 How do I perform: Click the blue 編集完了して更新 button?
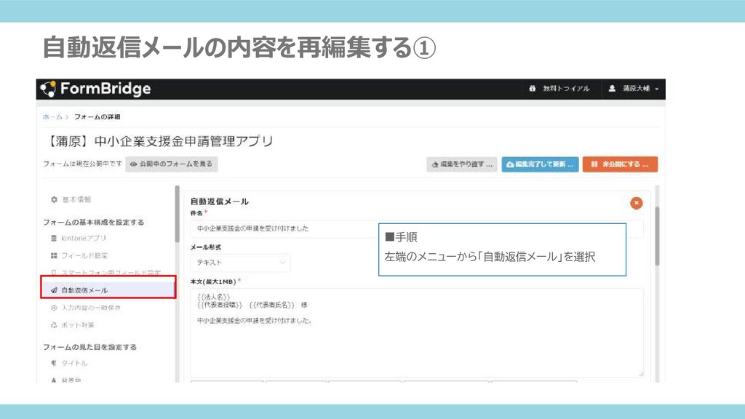[541, 164]
